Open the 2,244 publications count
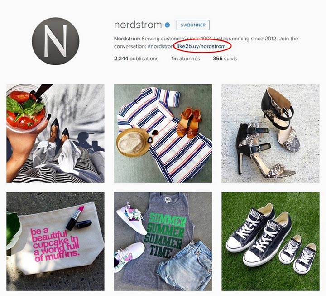The height and width of the screenshot is (296, 326). click(x=136, y=59)
